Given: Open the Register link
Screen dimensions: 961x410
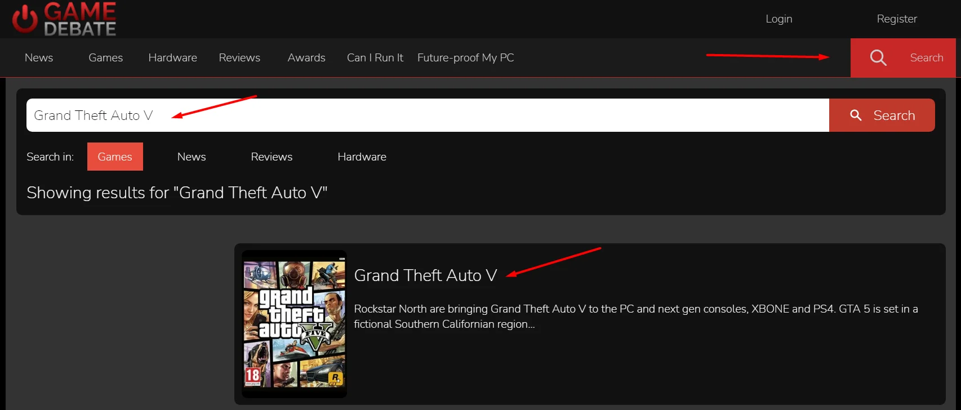Looking at the screenshot, I should click(x=897, y=19).
